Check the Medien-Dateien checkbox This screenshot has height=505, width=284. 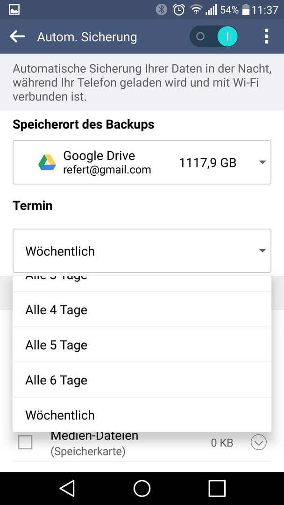pyautogui.click(x=25, y=442)
